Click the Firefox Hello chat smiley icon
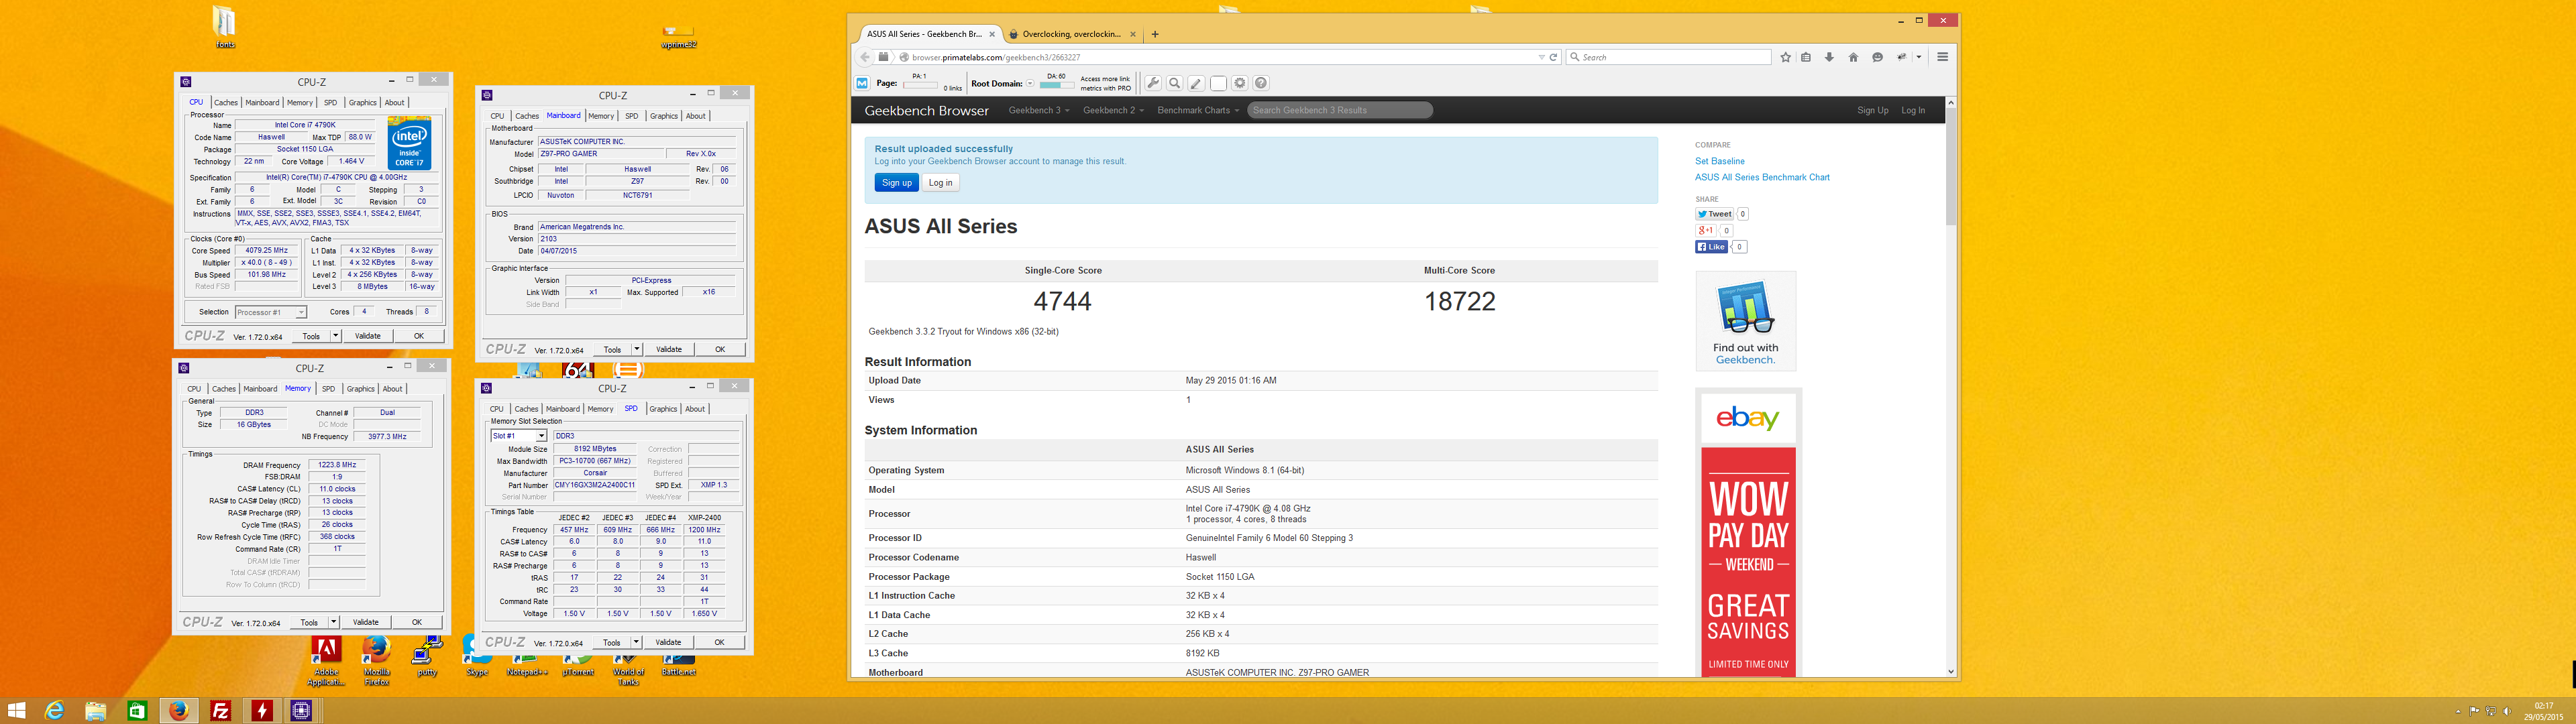This screenshot has width=2576, height=724. (1877, 57)
